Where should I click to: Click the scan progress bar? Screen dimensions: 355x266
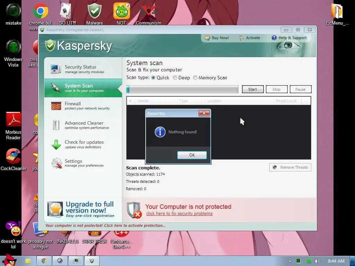(182, 89)
